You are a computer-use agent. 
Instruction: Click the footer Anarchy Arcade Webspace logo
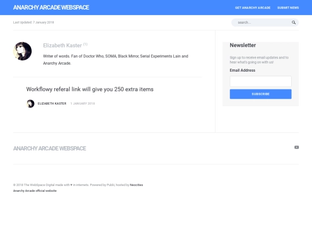(x=50, y=148)
